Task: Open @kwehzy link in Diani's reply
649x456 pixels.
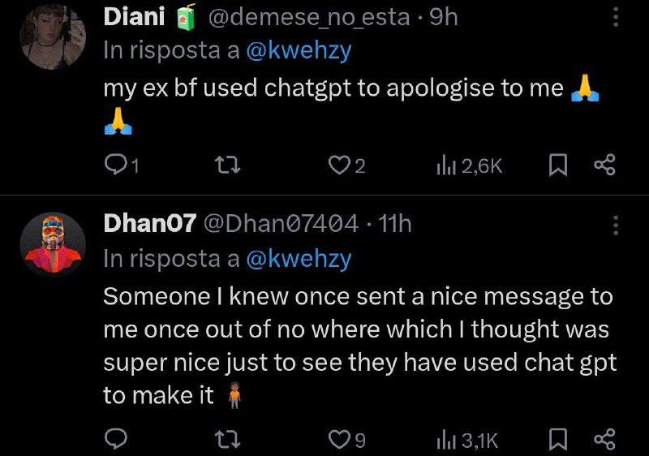Action: (299, 51)
